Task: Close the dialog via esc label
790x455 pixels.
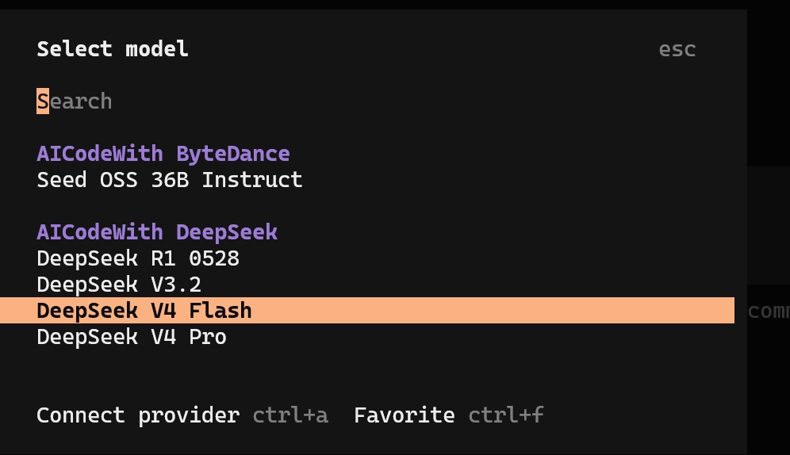Action: [x=677, y=49]
